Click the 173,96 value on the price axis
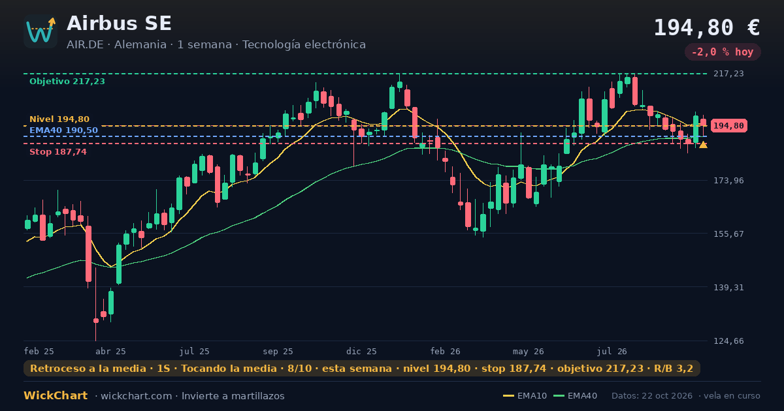This screenshot has height=411, width=784. (728, 180)
